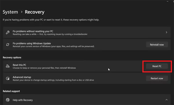Click the globe icon beside Help with Recovery
This screenshot has height=105, width=174.
[8, 100]
